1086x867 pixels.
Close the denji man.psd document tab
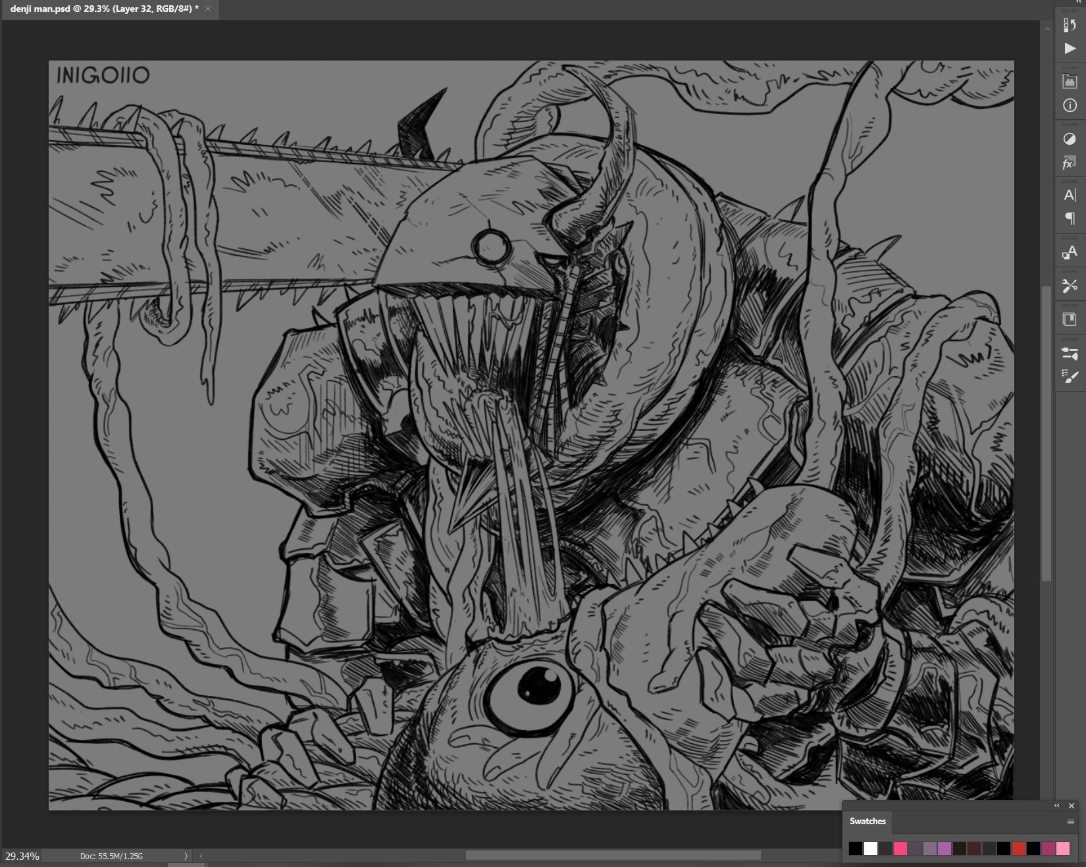click(x=208, y=9)
